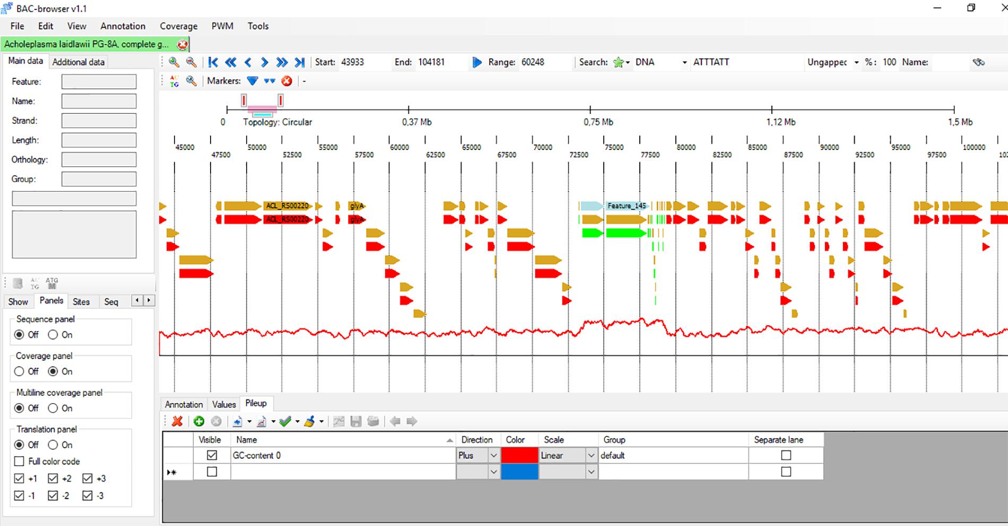Click the green star search icon
1008x526 pixels.
(x=618, y=63)
